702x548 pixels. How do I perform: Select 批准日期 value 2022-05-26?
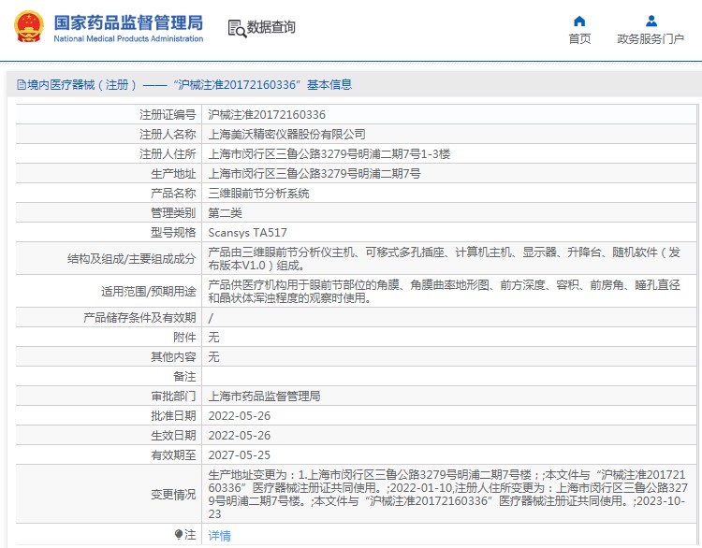coord(240,416)
